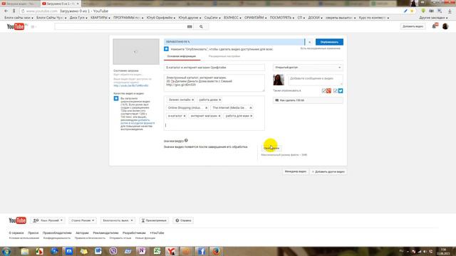Click the bookmark star in address bar
456x256 pixels.
pyautogui.click(x=412, y=11)
